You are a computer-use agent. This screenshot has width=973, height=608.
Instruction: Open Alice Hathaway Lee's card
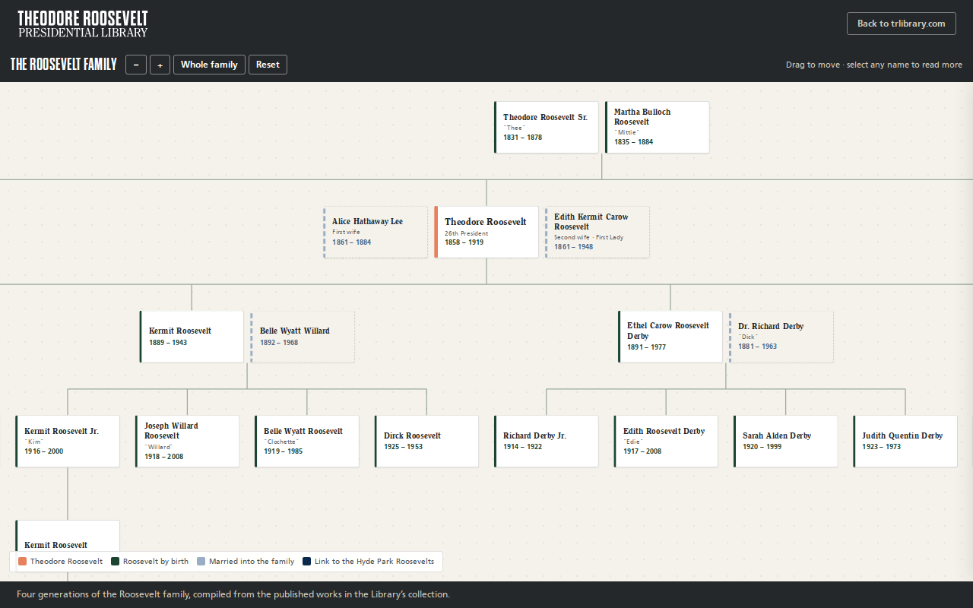coord(376,232)
